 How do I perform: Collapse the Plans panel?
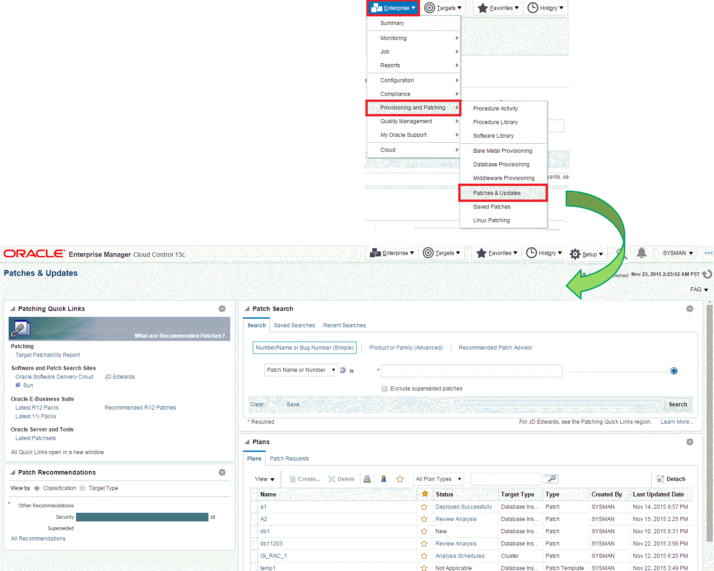[247, 442]
